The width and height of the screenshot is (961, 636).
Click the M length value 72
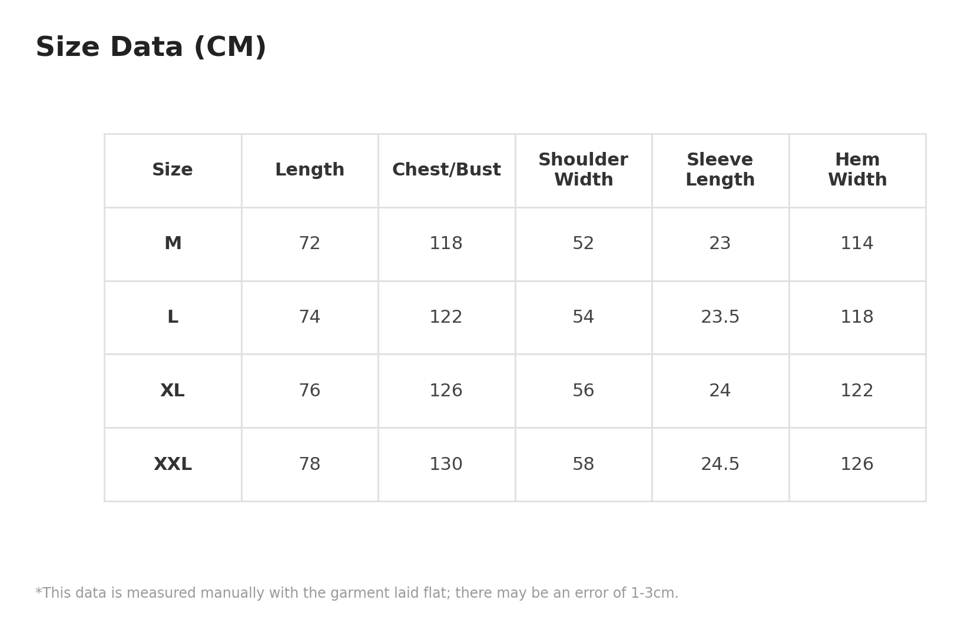pos(310,244)
